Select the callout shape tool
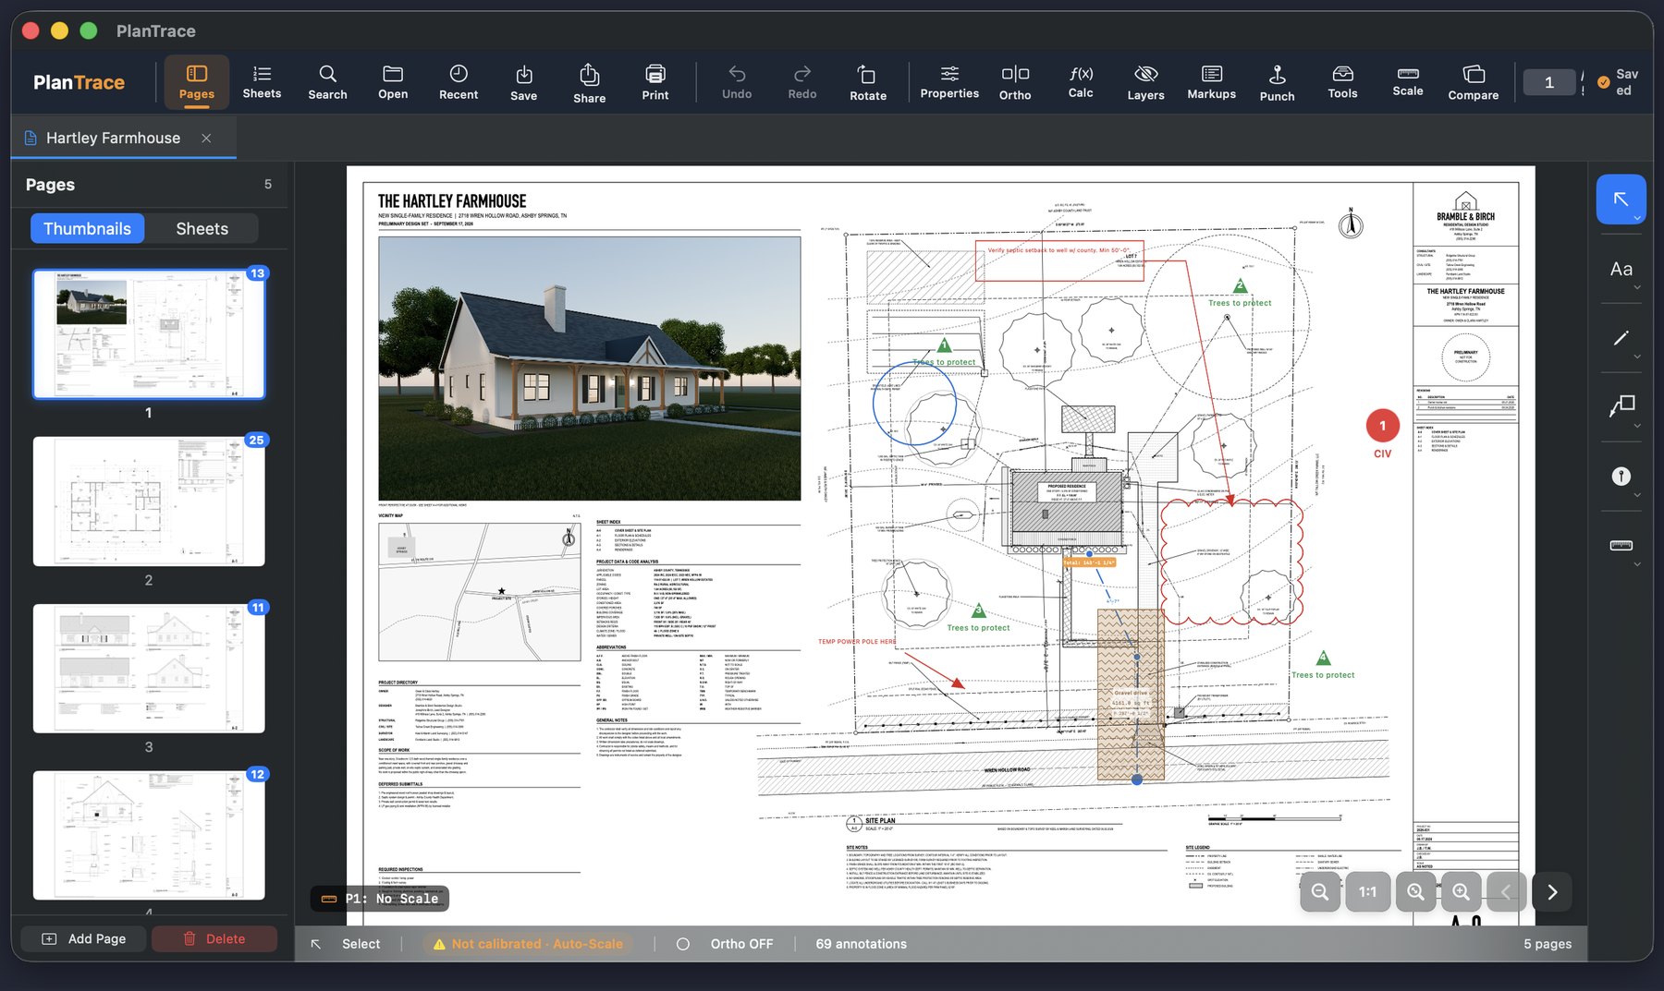Screen dimensions: 1664x991 (1621, 406)
